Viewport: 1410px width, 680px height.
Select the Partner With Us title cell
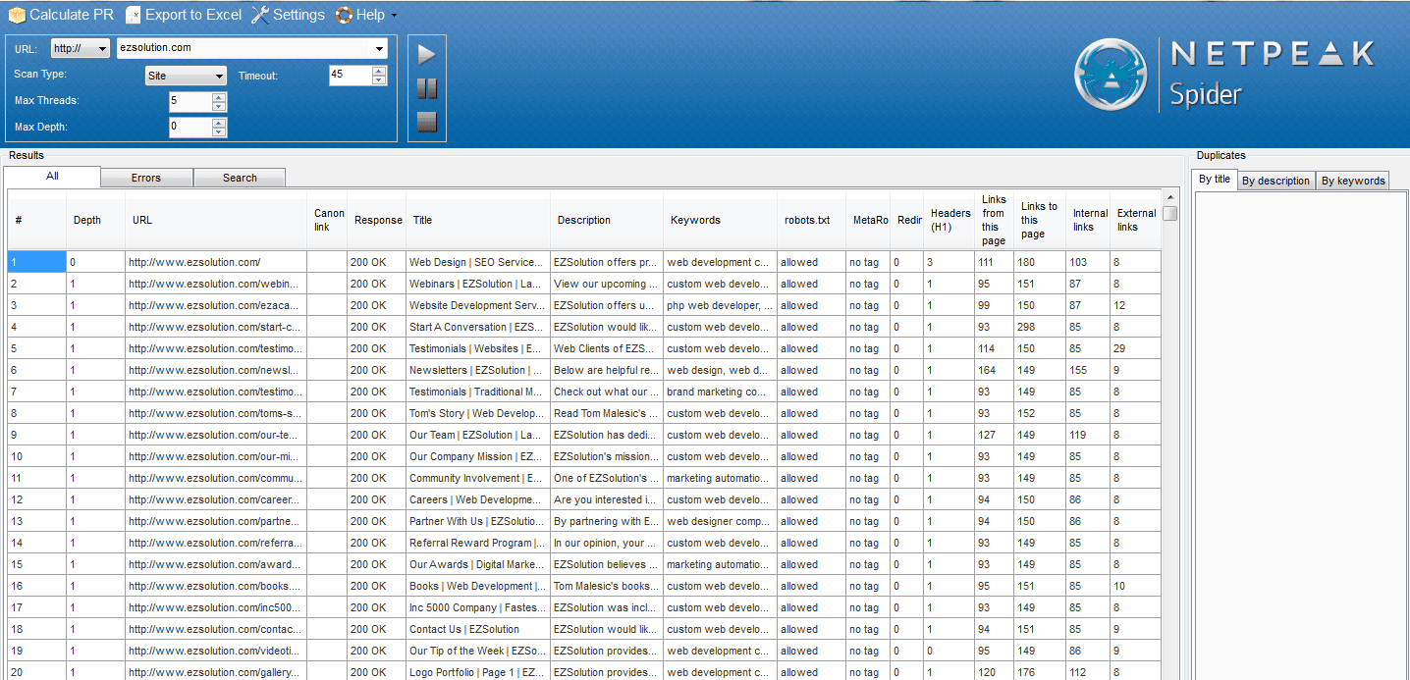(x=478, y=521)
